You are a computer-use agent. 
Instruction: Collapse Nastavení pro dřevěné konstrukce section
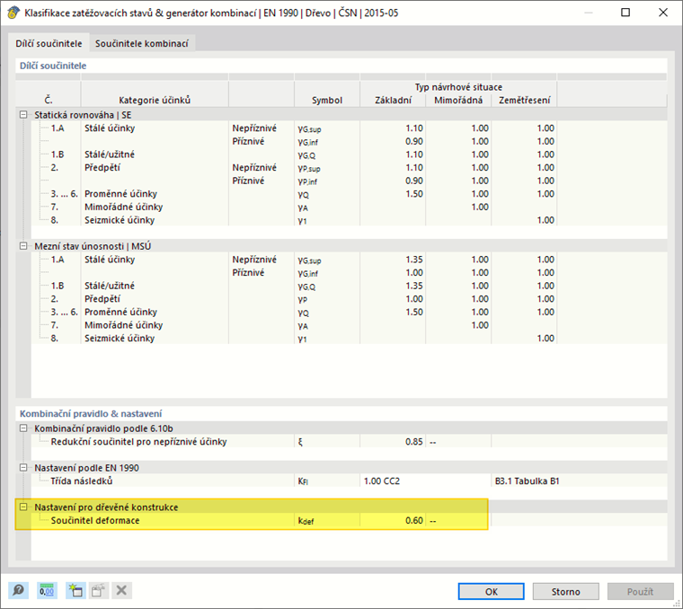23,507
